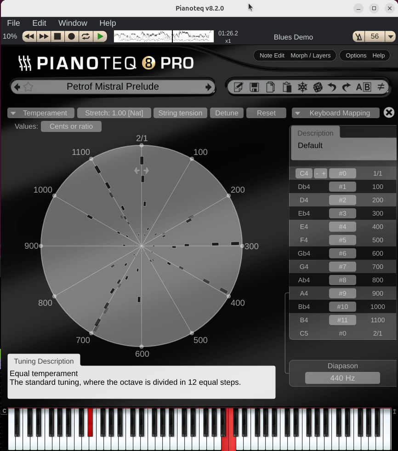This screenshot has height=451, width=398.
Task: Click the Detune button
Action: coord(227,113)
